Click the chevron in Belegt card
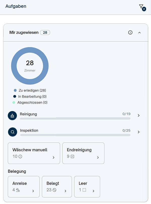Viewport: 151px width, 204px height. (65, 191)
